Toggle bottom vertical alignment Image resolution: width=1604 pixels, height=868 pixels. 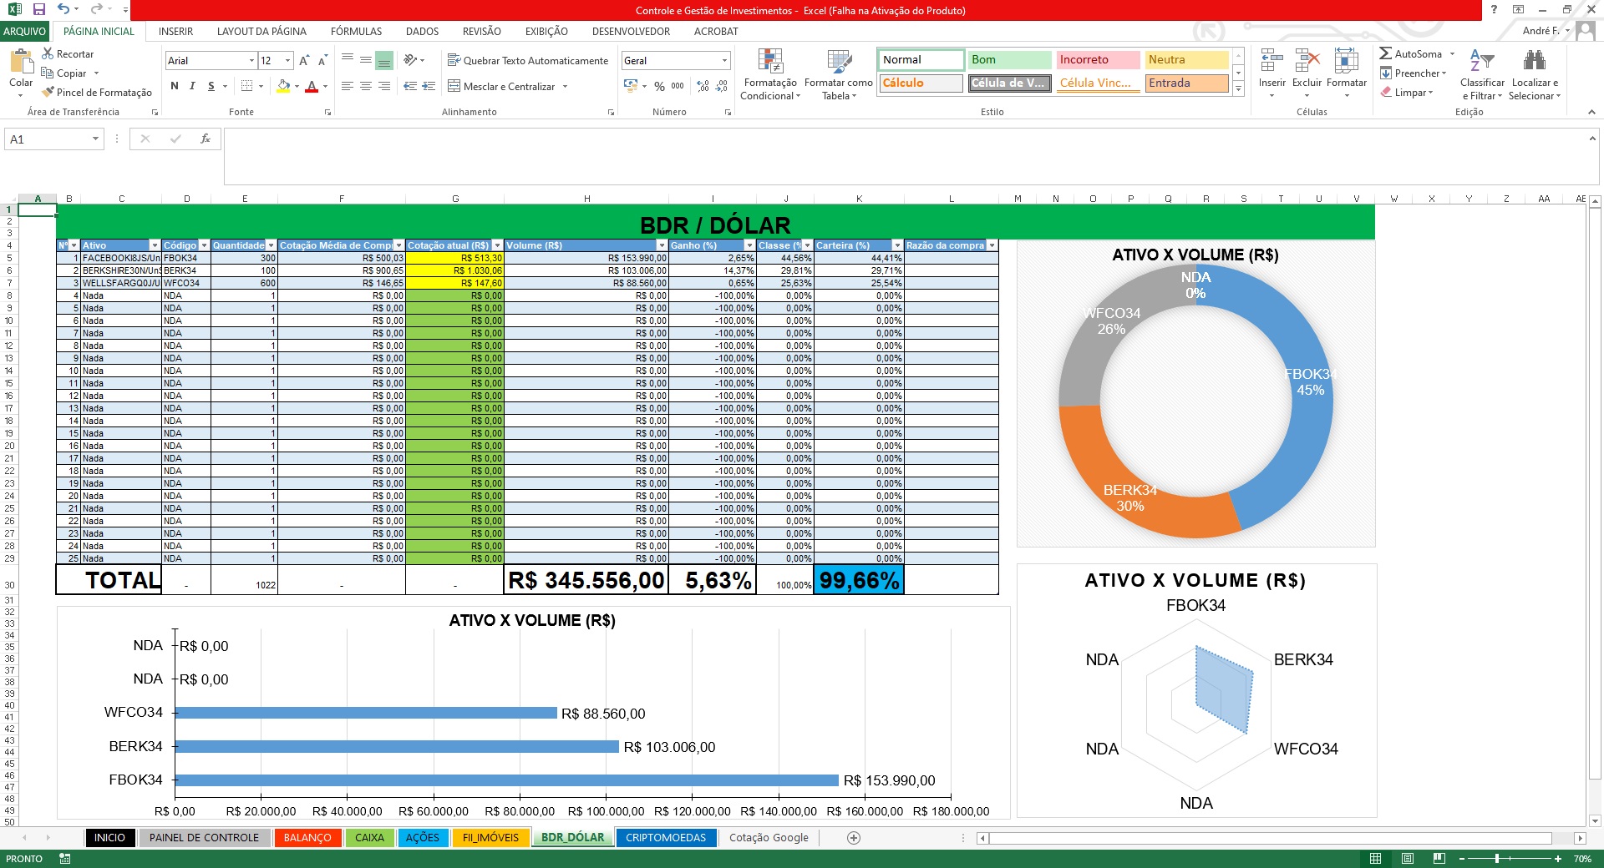coord(384,60)
